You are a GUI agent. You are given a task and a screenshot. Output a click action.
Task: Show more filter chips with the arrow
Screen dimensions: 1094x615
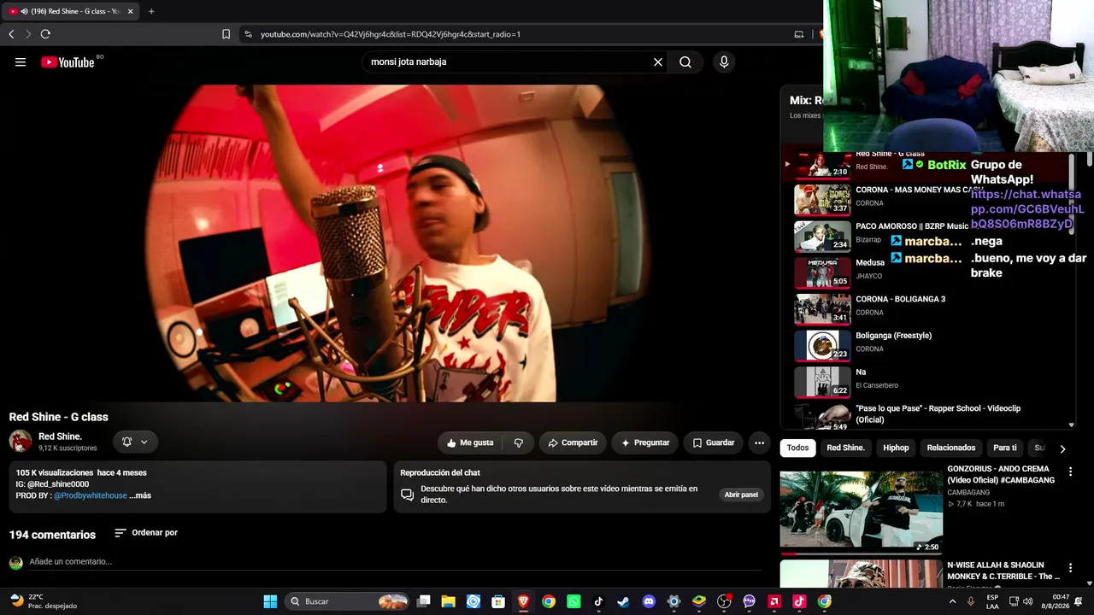(1062, 448)
